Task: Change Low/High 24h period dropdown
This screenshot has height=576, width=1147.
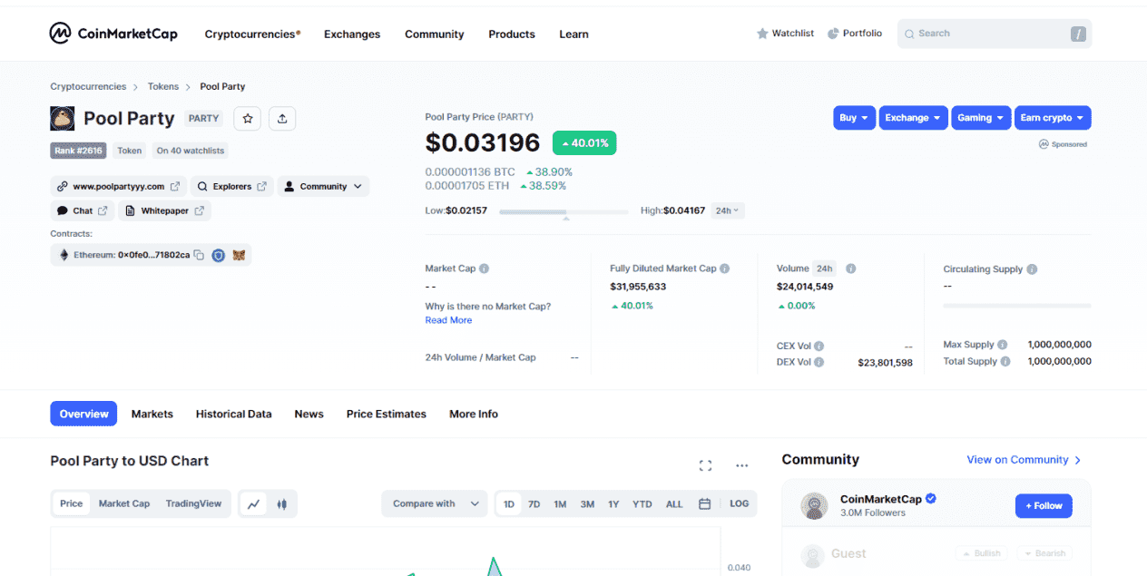Action: 727,210
